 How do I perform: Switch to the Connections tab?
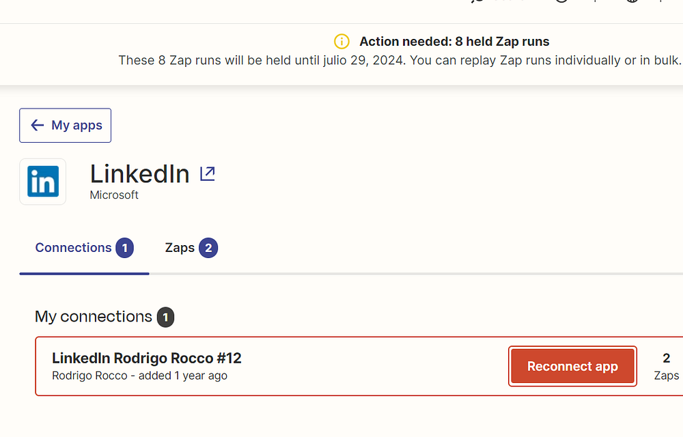[73, 248]
